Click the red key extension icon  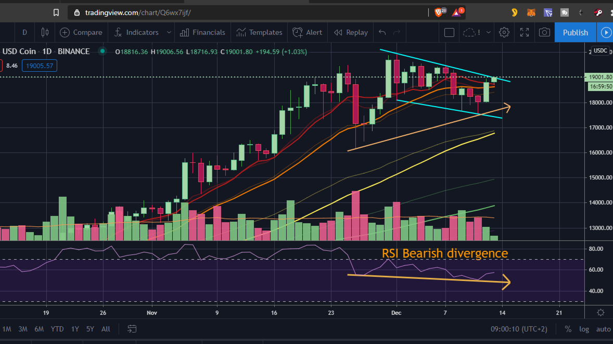[x=598, y=12]
